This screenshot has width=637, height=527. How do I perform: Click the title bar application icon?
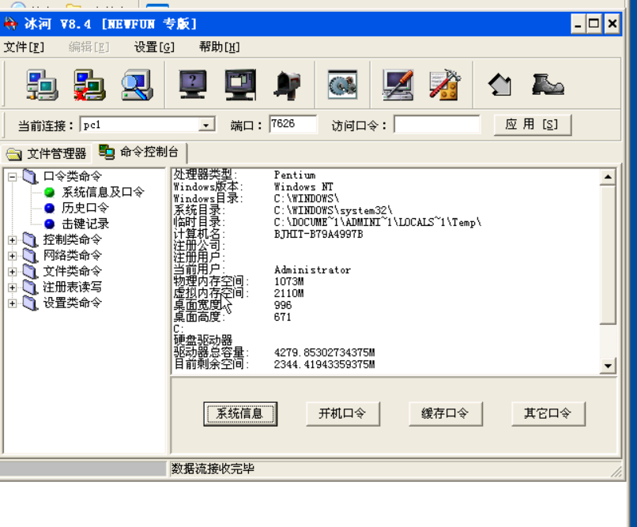10,24
